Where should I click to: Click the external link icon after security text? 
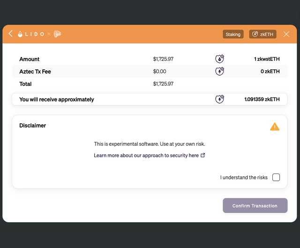pyautogui.click(x=203, y=155)
